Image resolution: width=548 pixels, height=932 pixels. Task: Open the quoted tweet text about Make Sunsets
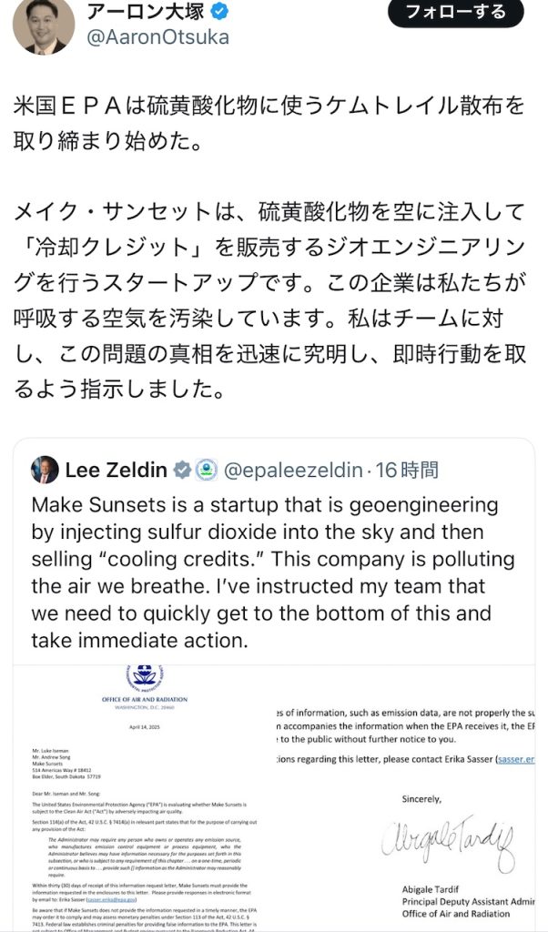point(272,572)
